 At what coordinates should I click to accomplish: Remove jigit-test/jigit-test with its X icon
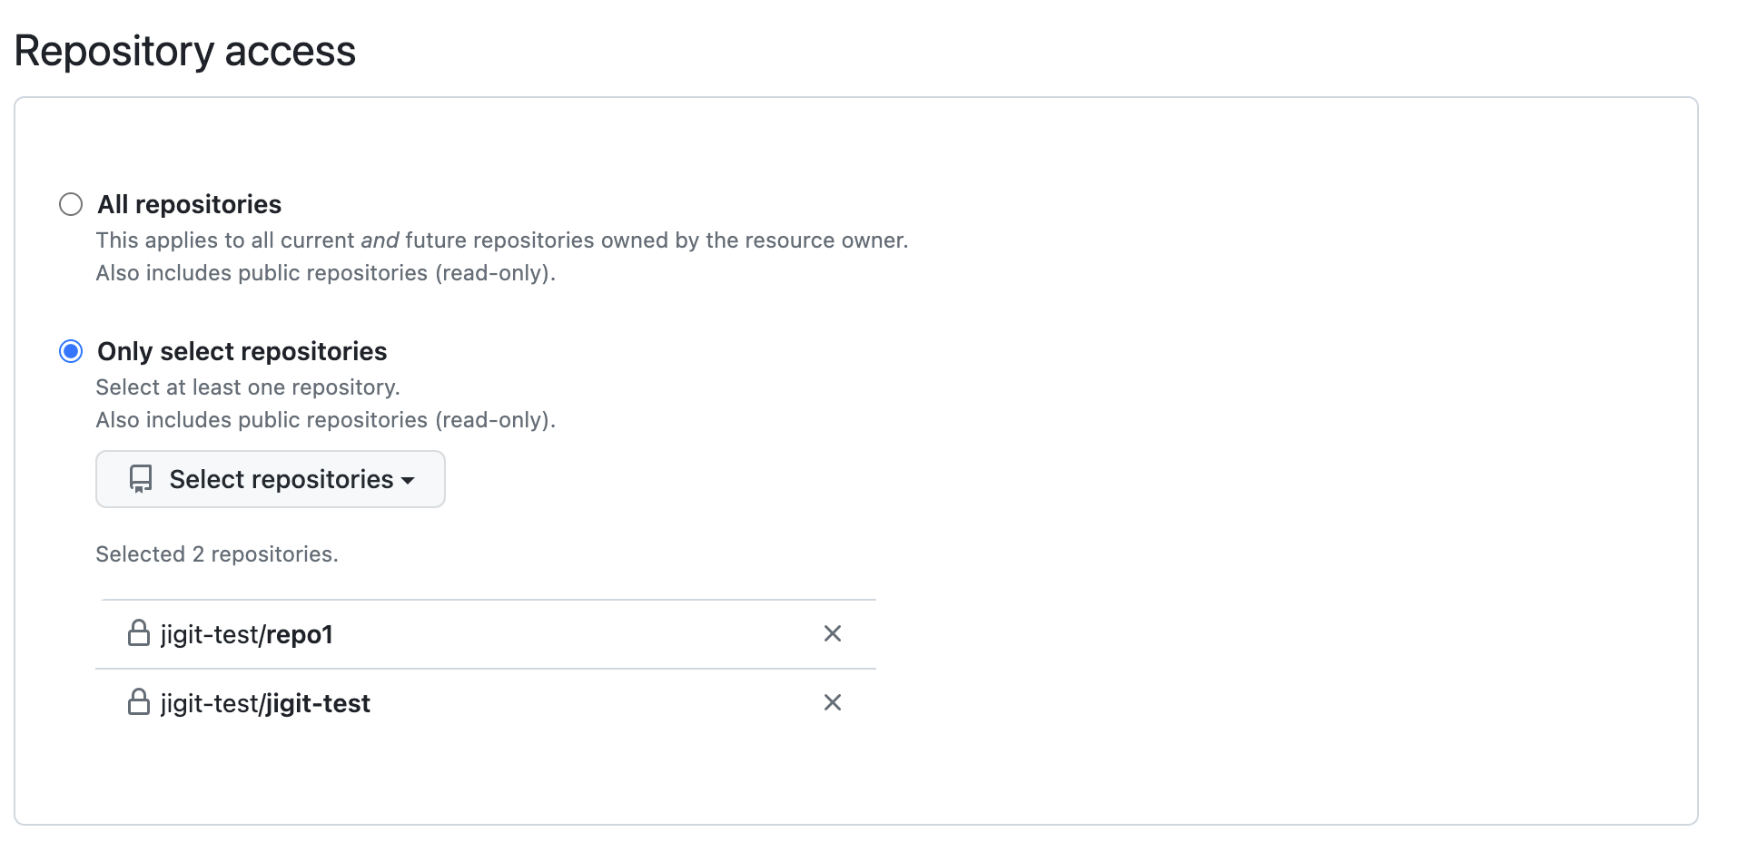coord(832,702)
